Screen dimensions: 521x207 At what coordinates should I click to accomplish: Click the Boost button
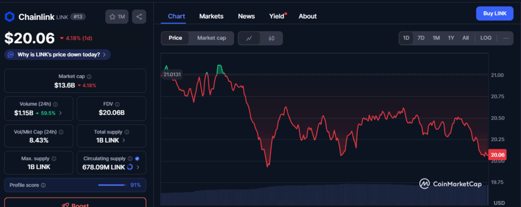point(75,202)
